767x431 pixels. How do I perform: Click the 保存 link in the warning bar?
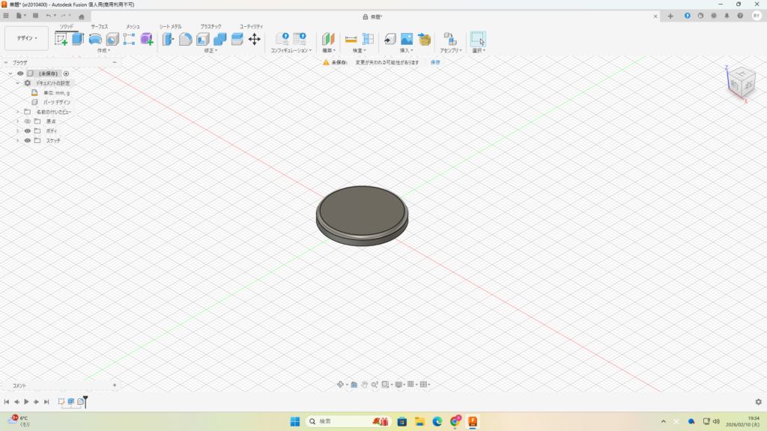tap(435, 62)
